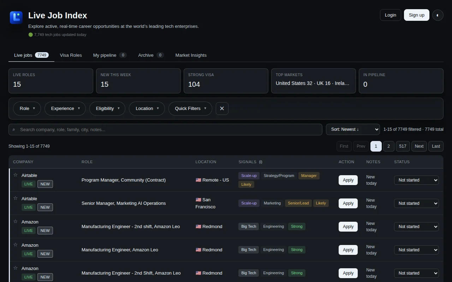The width and height of the screenshot is (452, 282).
Task: Open the Visa Roles tab
Action: click(71, 55)
